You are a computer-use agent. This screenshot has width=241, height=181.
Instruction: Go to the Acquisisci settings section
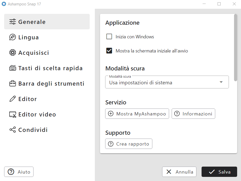click(47, 52)
